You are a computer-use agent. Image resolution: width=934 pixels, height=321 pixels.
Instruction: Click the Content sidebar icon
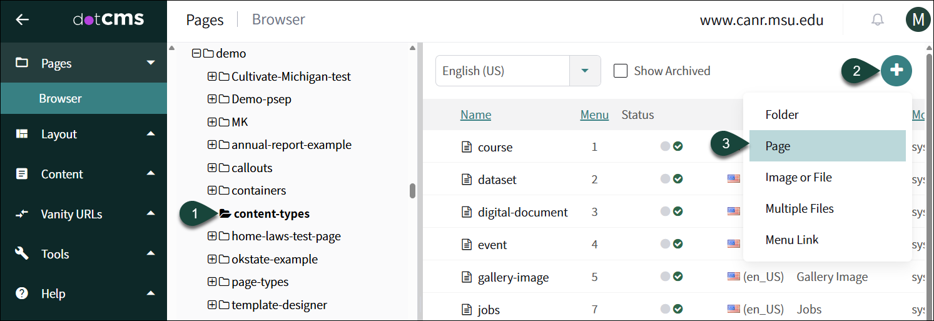23,174
